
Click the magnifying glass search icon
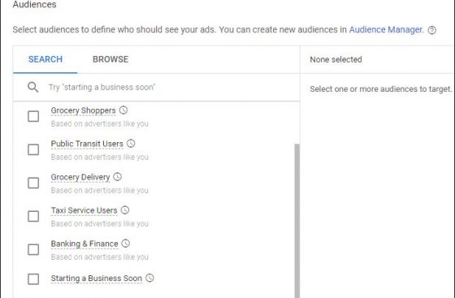click(32, 87)
